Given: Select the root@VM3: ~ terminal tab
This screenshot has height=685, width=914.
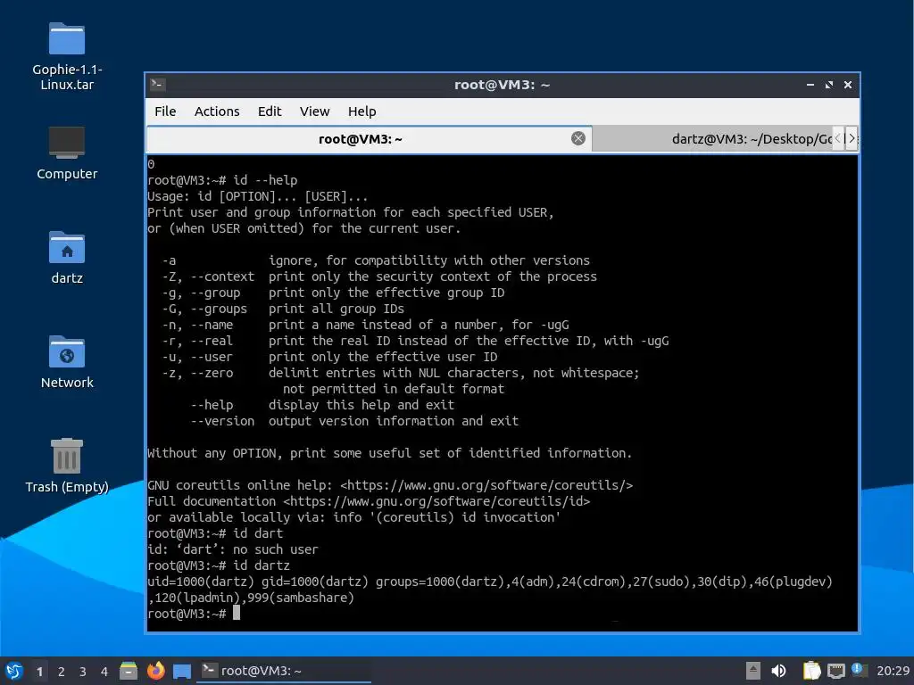Looking at the screenshot, I should click(369, 138).
